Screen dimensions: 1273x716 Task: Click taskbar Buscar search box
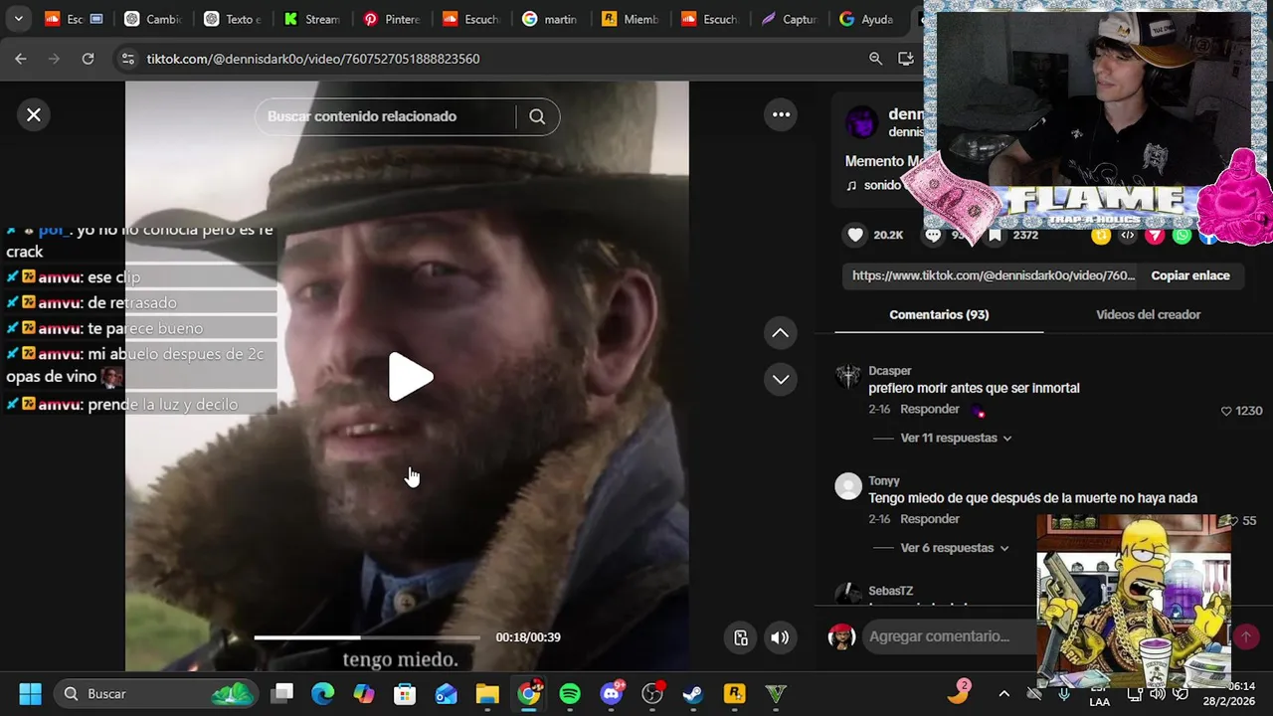coord(156,693)
